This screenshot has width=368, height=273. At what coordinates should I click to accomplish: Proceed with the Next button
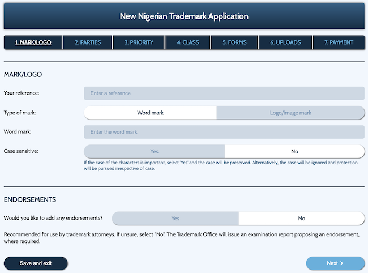(x=335, y=263)
